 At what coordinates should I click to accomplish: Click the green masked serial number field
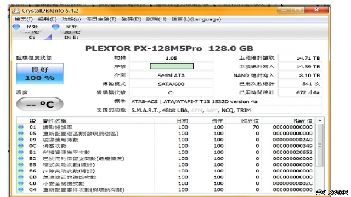pos(172,66)
